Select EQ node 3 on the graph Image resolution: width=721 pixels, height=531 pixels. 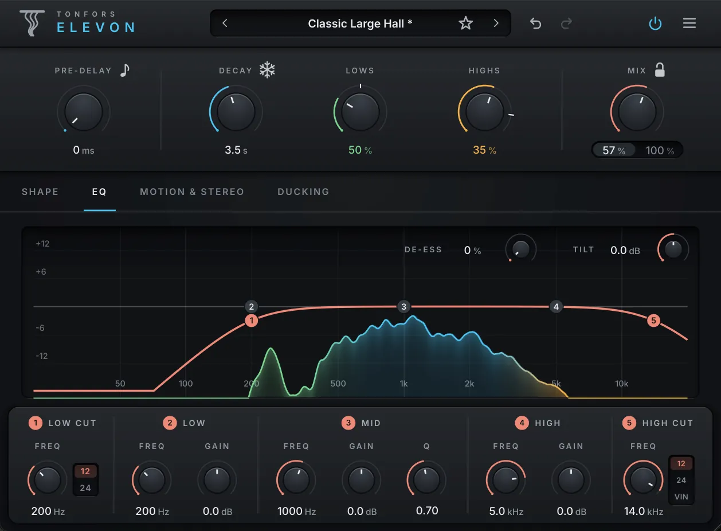pos(403,306)
